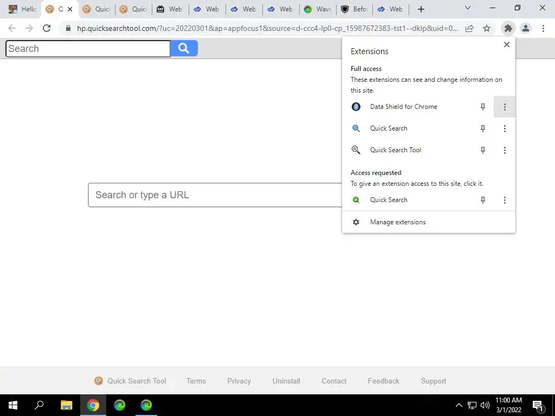Open the Contact footer link
Image resolution: width=555 pixels, height=416 pixels.
(x=334, y=381)
